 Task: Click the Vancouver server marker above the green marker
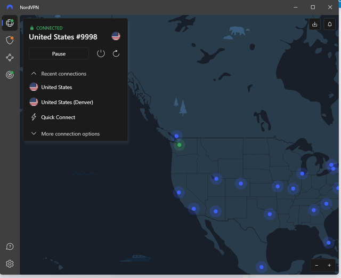click(x=176, y=136)
